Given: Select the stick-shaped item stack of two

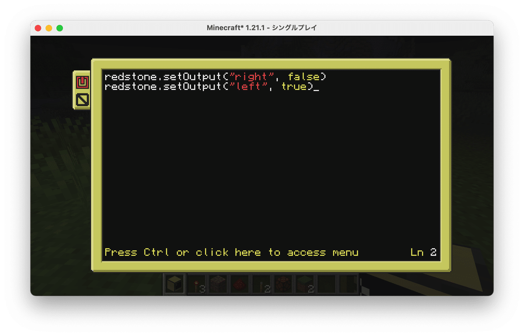Looking at the screenshot, I should tap(262, 285).
